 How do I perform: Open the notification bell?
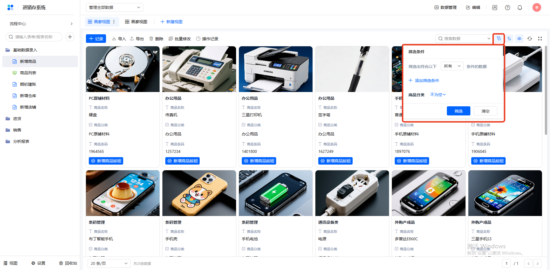520,8
